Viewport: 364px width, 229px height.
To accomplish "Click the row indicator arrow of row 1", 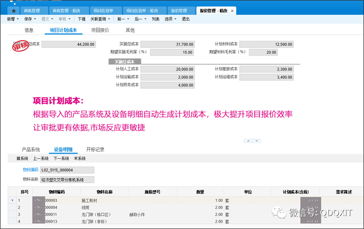I will 12,200.
